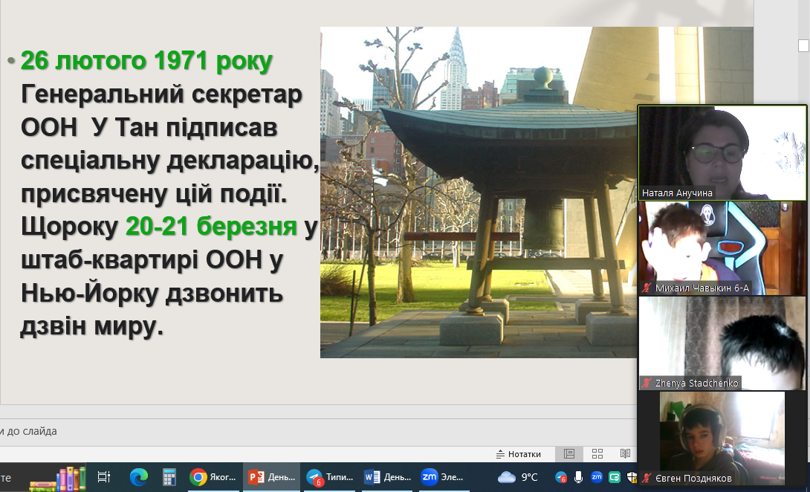The image size is (810, 492).
Task: Select Наталя Анучина's video tile
Action: click(722, 152)
